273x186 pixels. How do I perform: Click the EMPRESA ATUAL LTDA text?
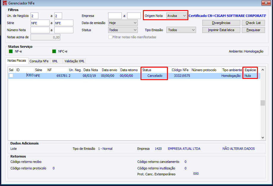click(184, 149)
